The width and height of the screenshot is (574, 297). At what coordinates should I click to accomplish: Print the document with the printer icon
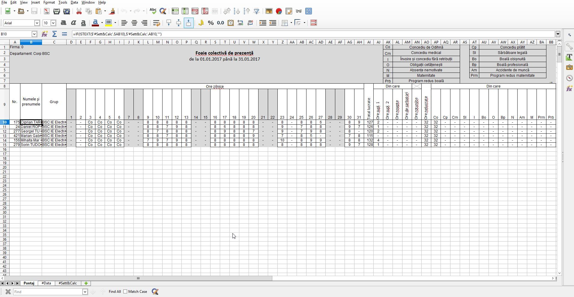(x=56, y=11)
